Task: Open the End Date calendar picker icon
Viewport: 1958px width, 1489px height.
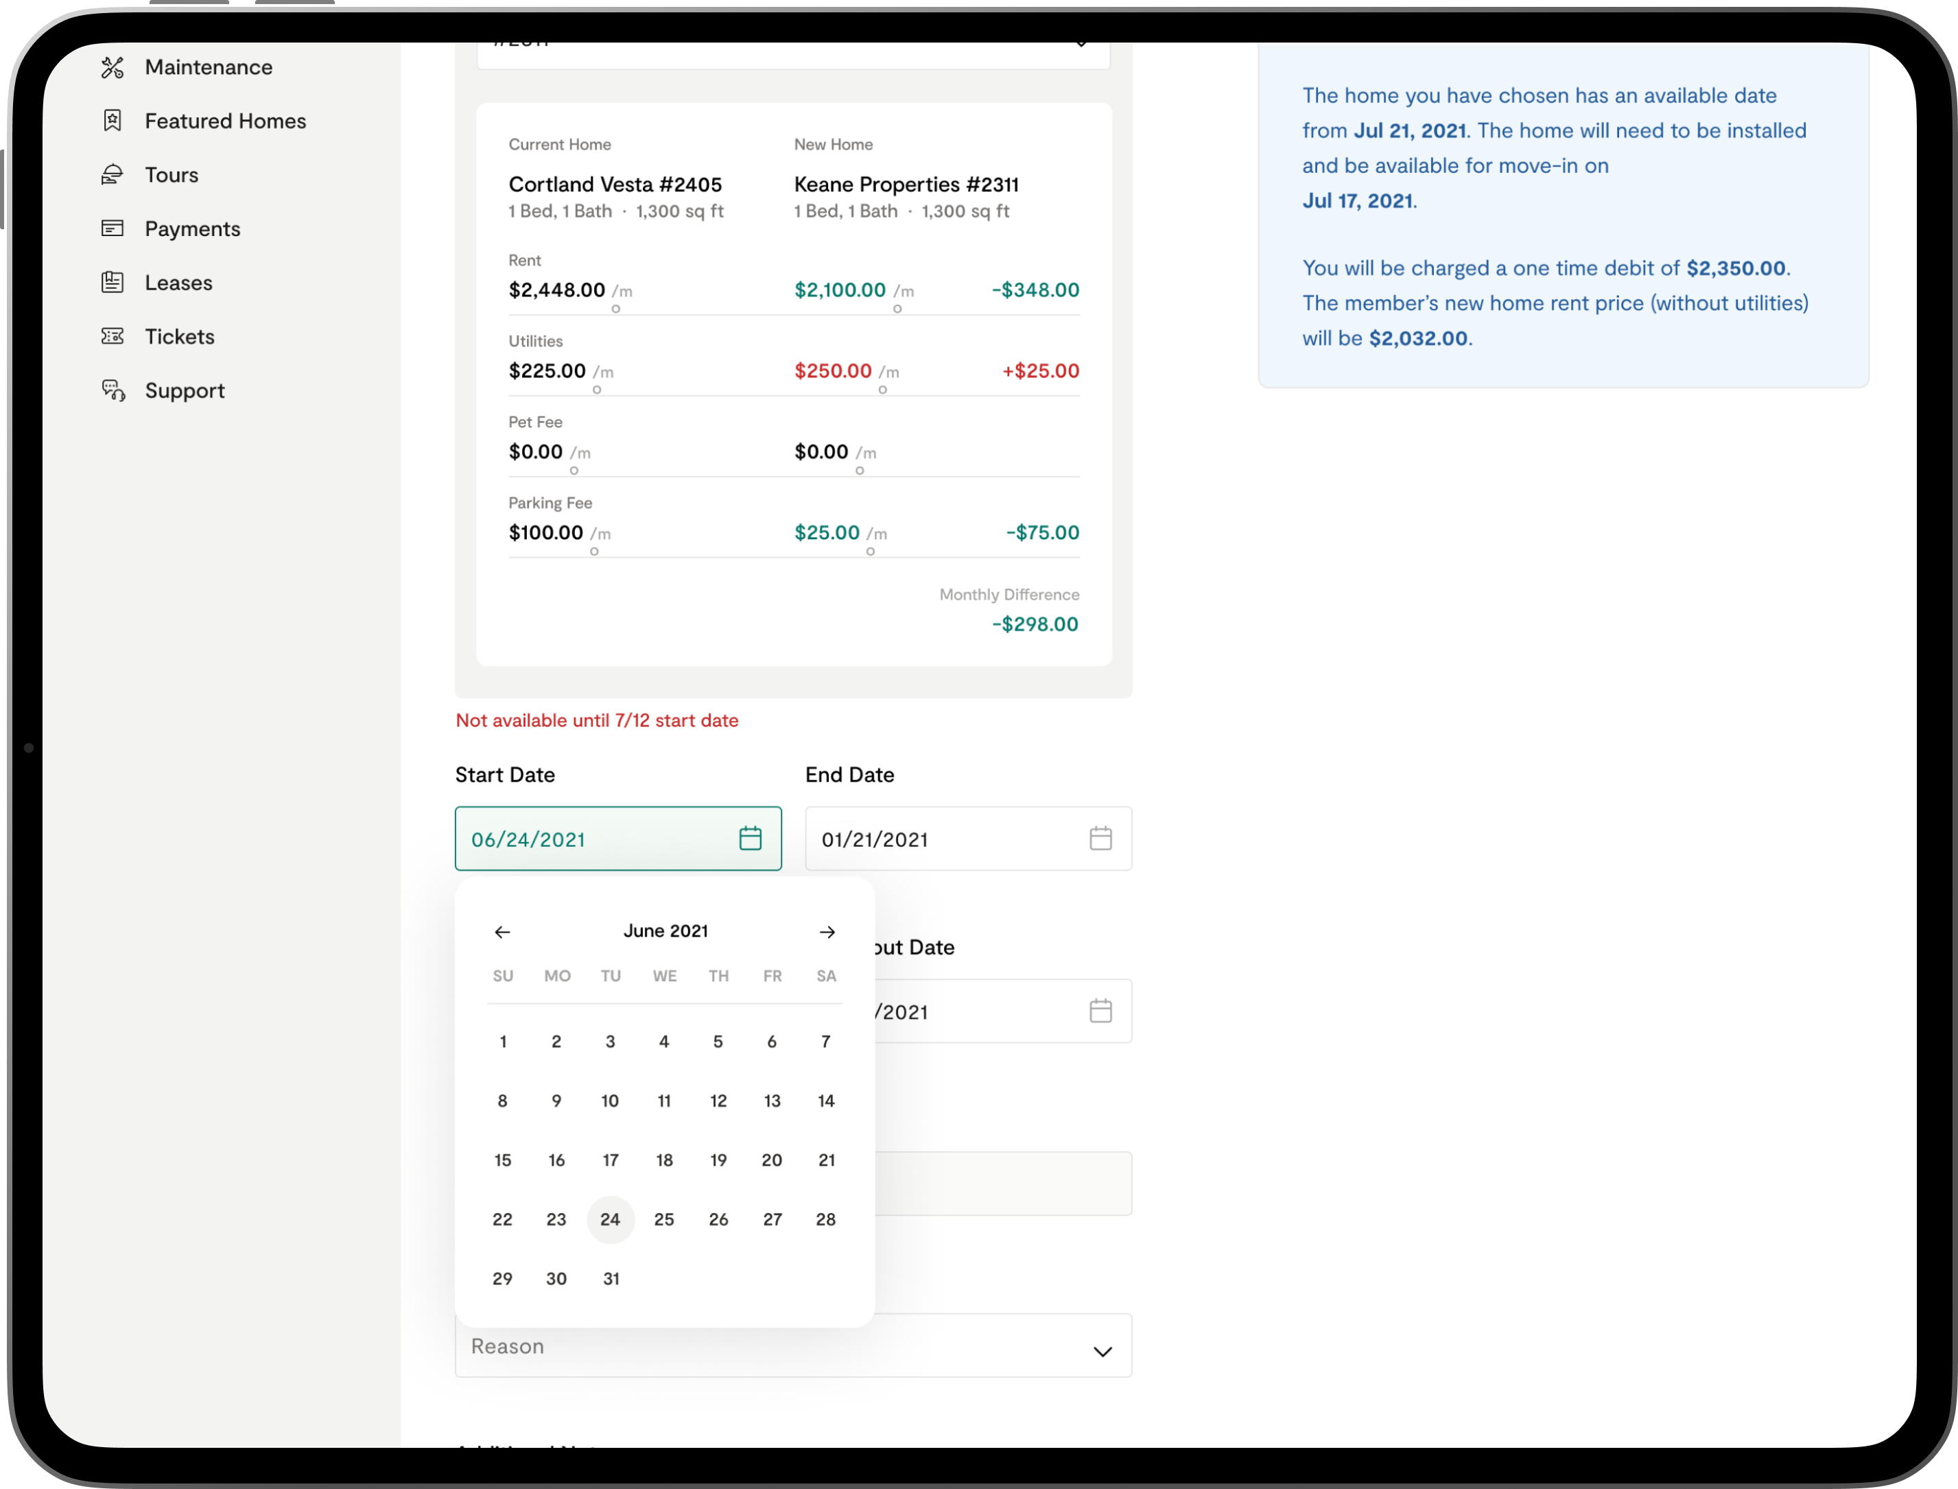Action: pyautogui.click(x=1100, y=839)
